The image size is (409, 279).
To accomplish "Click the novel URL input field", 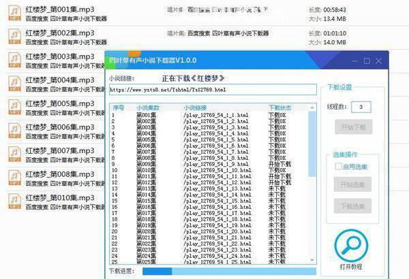I will click(x=213, y=90).
